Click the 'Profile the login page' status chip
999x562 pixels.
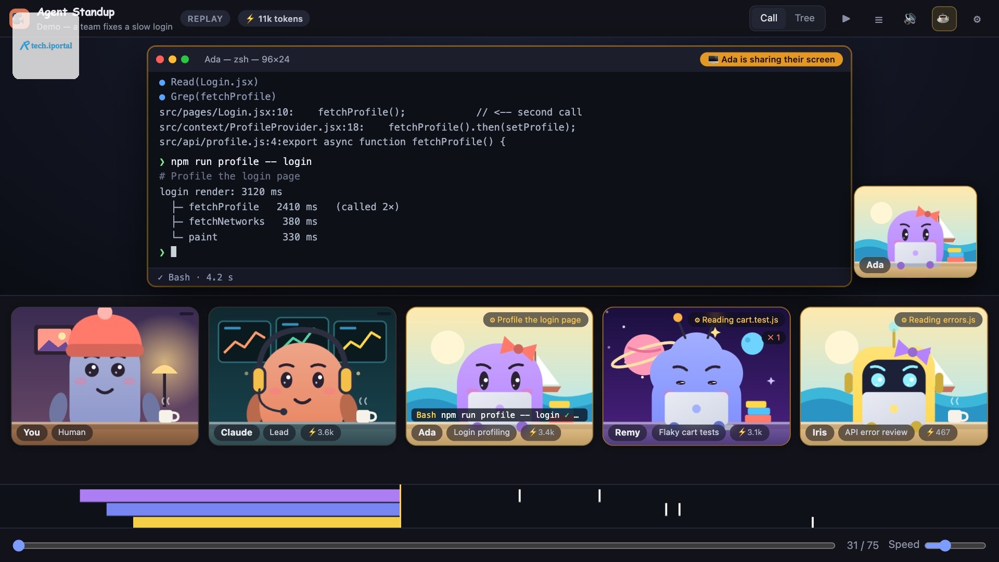click(x=535, y=320)
